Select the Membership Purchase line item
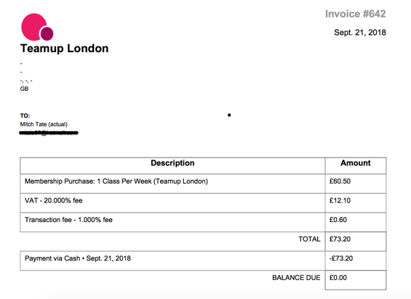411x299 pixels. tap(172, 184)
